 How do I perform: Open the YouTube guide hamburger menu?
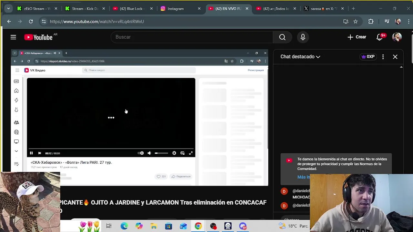tap(13, 37)
